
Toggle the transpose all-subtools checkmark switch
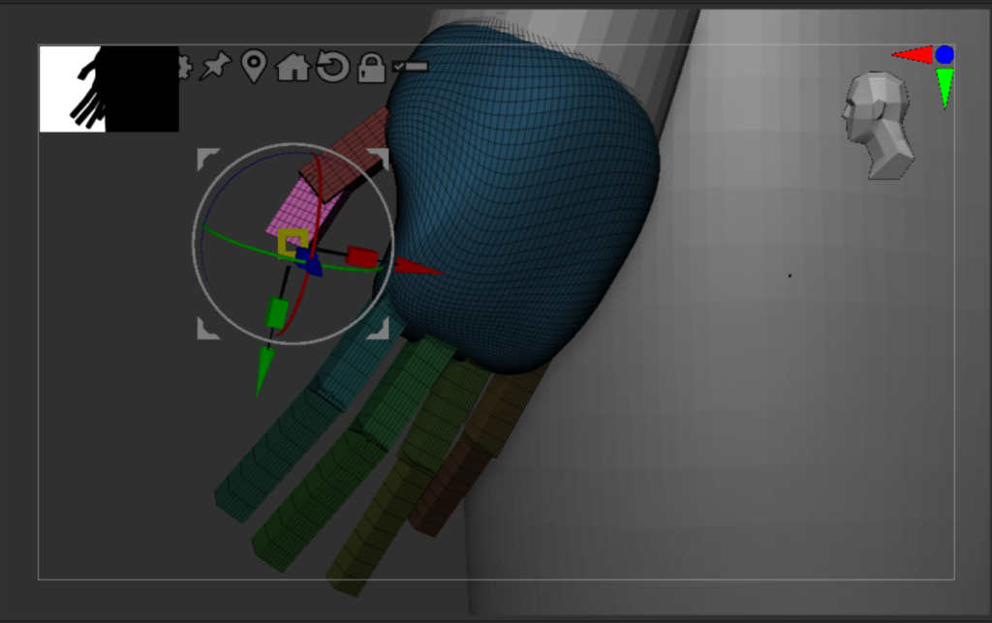pos(411,66)
